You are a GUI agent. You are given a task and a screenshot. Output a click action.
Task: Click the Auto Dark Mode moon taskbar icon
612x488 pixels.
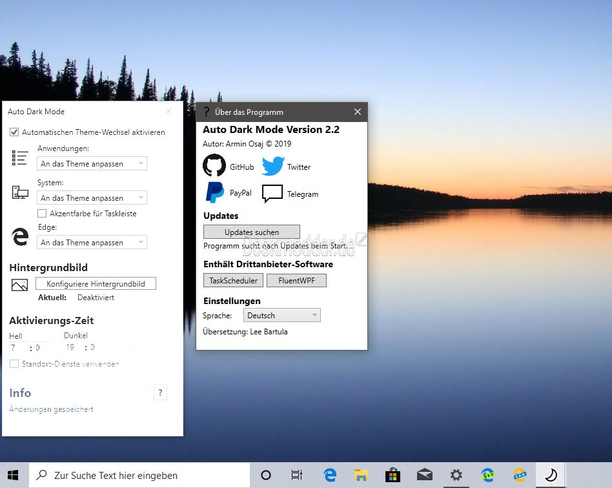(551, 475)
